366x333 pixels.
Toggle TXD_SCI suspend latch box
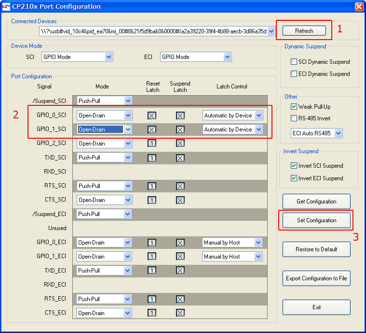pos(180,158)
